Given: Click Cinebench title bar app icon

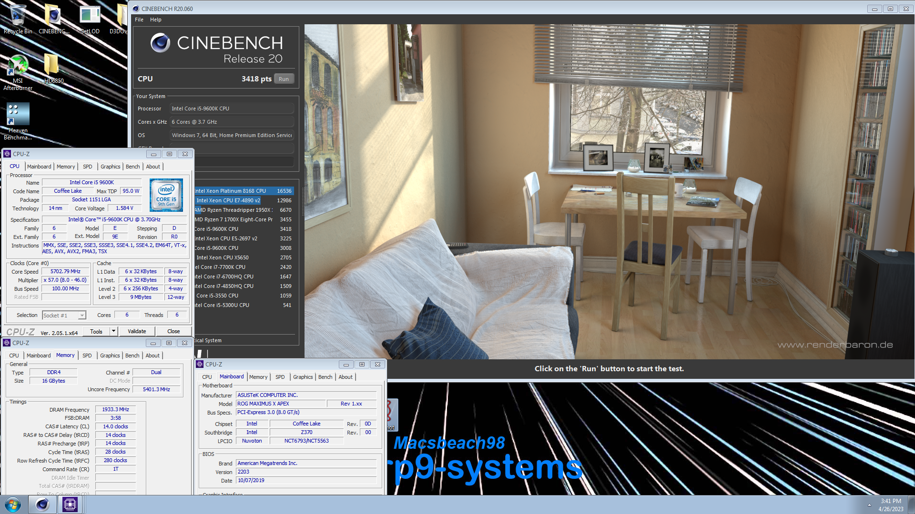Looking at the screenshot, I should (x=136, y=9).
